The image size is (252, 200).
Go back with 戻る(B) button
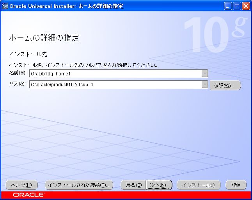click(133, 185)
